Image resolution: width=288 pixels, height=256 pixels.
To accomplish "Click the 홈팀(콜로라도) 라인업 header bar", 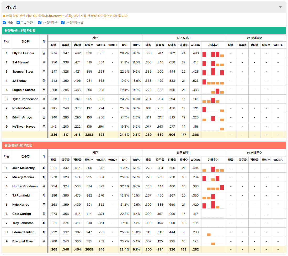I will (x=144, y=145).
